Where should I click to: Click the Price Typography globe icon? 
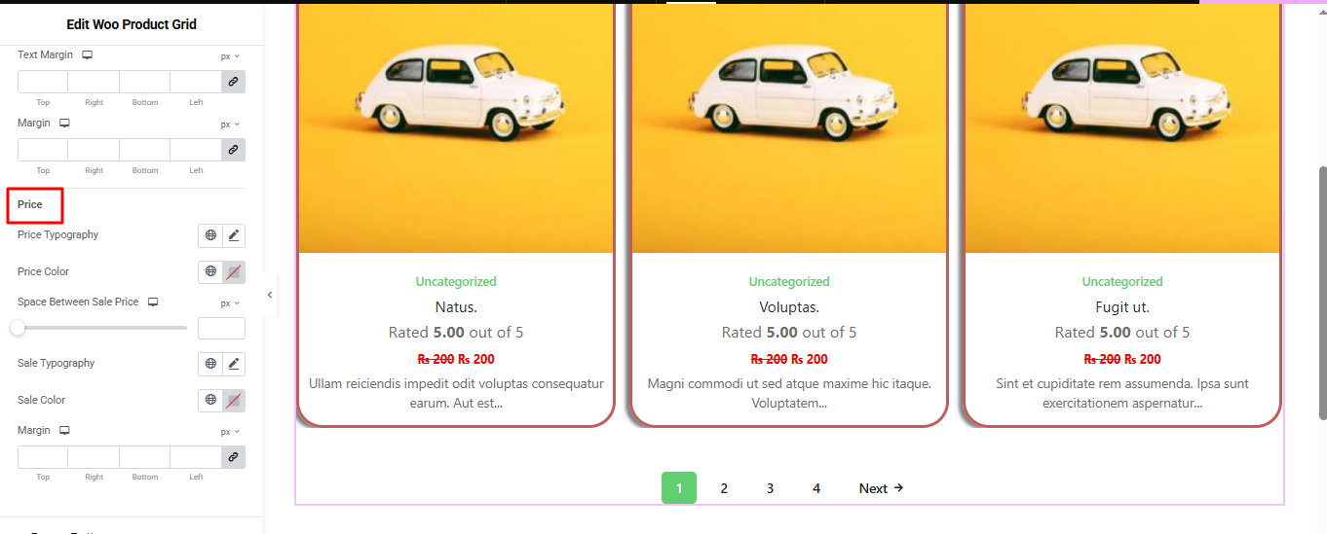210,235
